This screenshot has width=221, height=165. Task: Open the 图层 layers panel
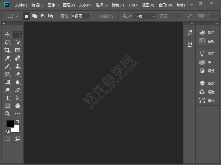click(x=208, y=83)
